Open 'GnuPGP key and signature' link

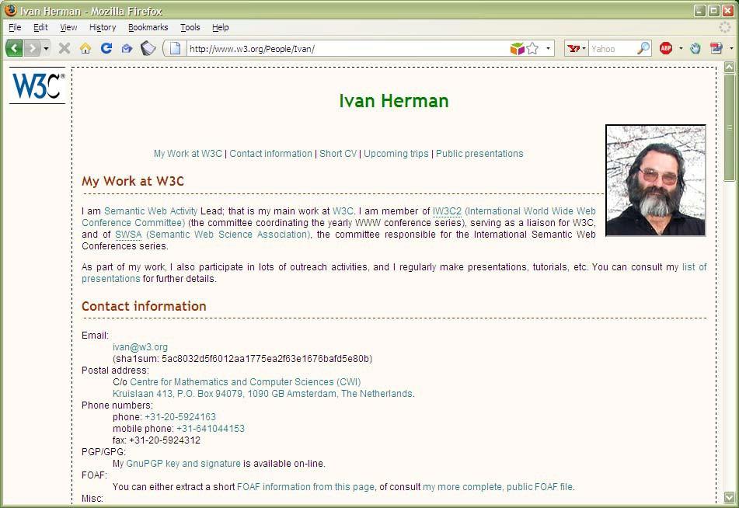point(183,464)
